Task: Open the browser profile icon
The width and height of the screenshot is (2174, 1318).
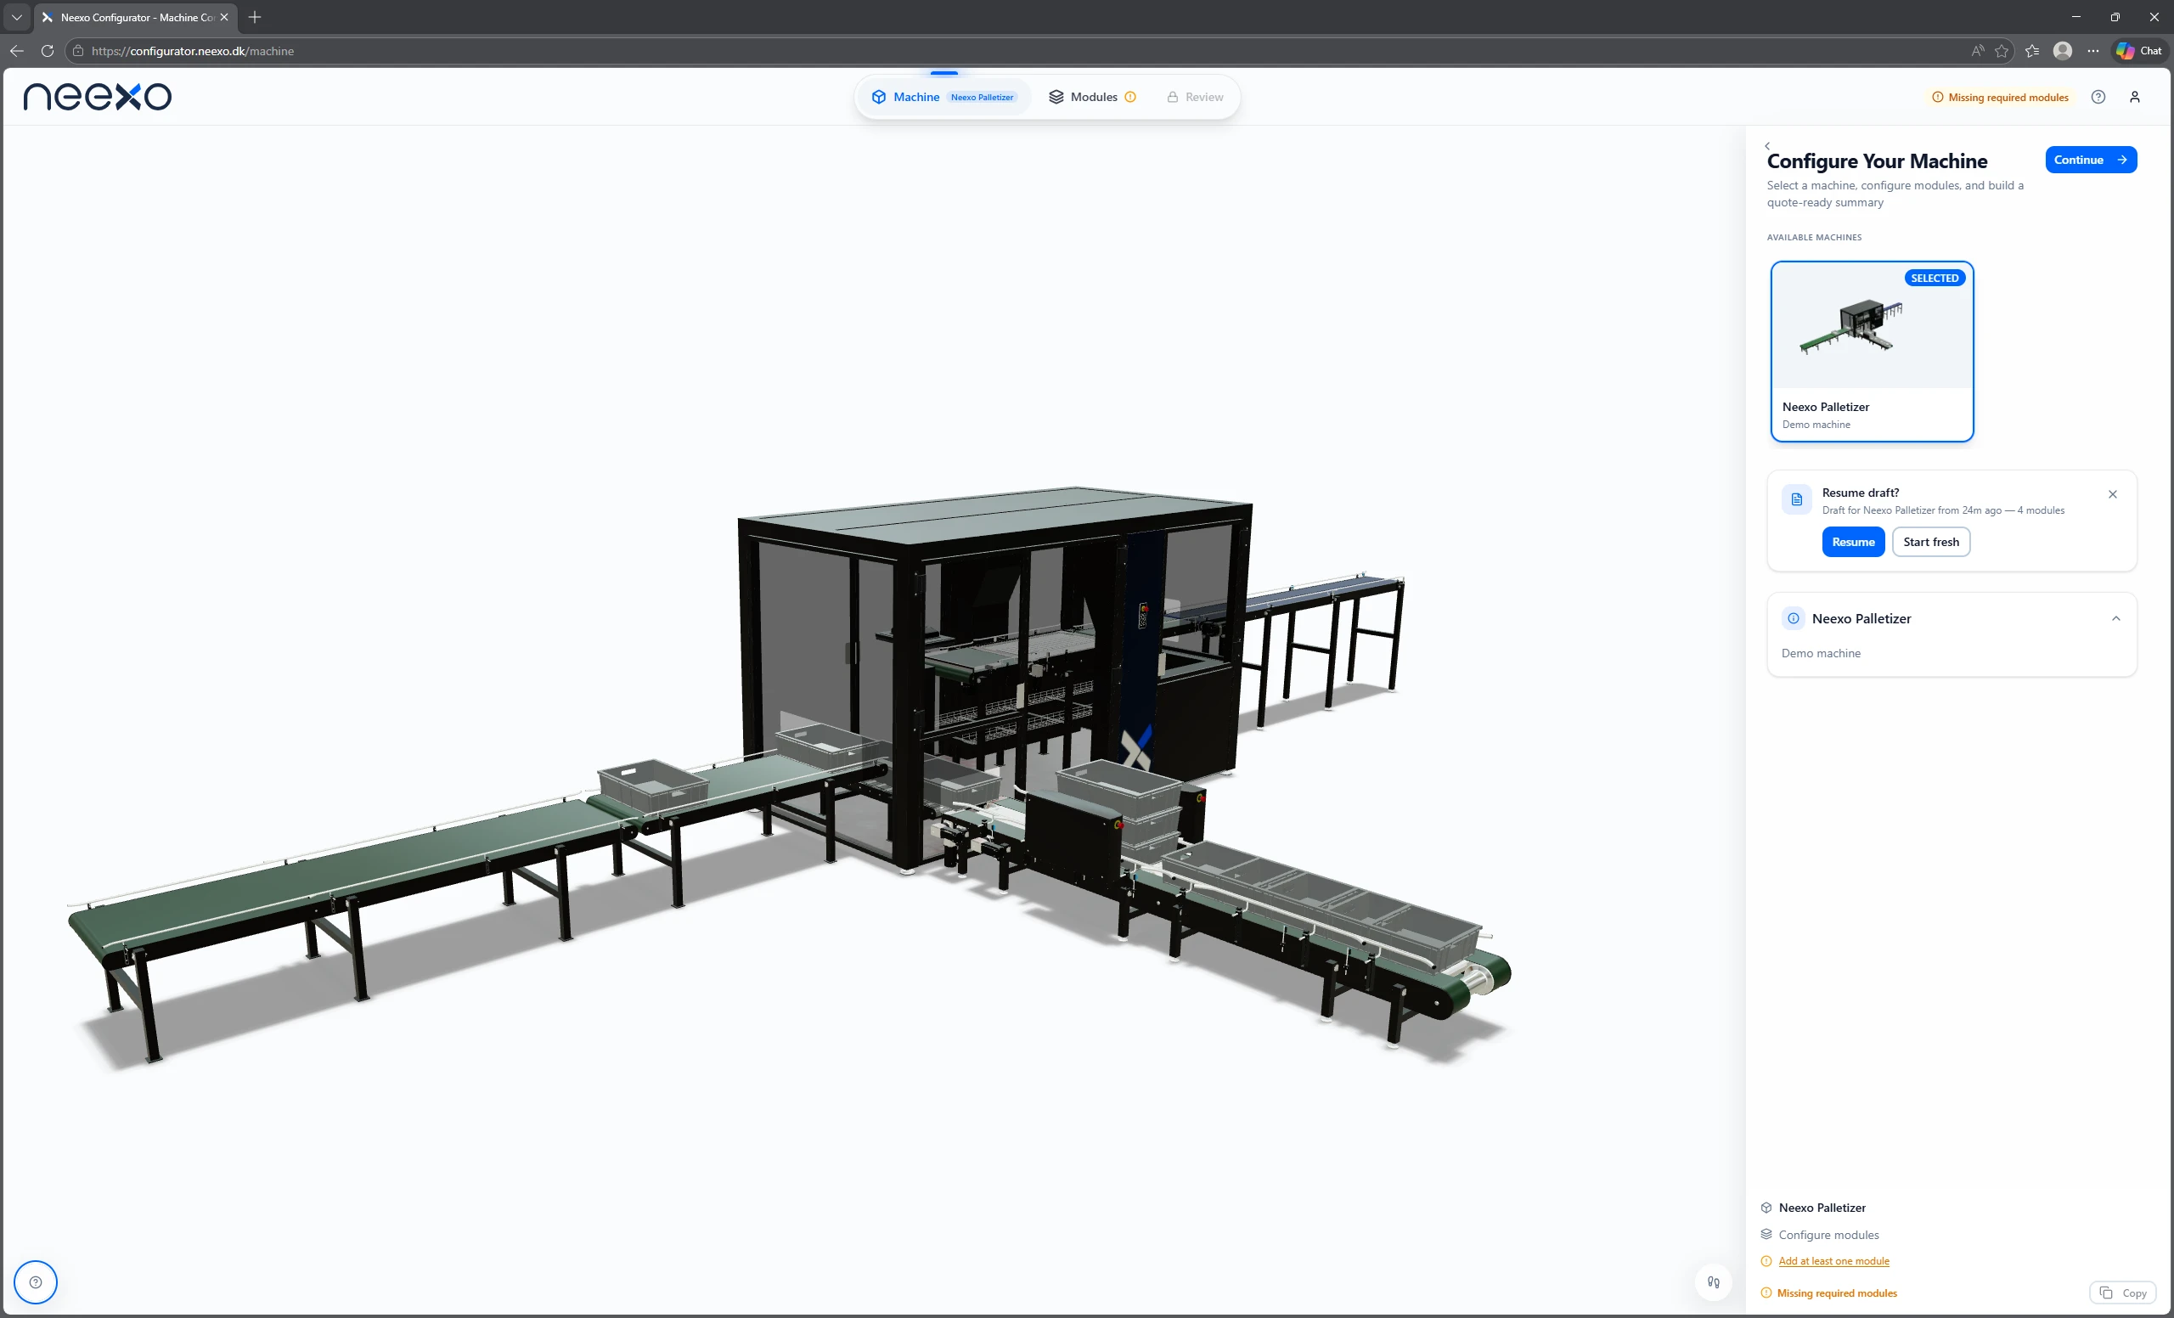Action: (2063, 50)
